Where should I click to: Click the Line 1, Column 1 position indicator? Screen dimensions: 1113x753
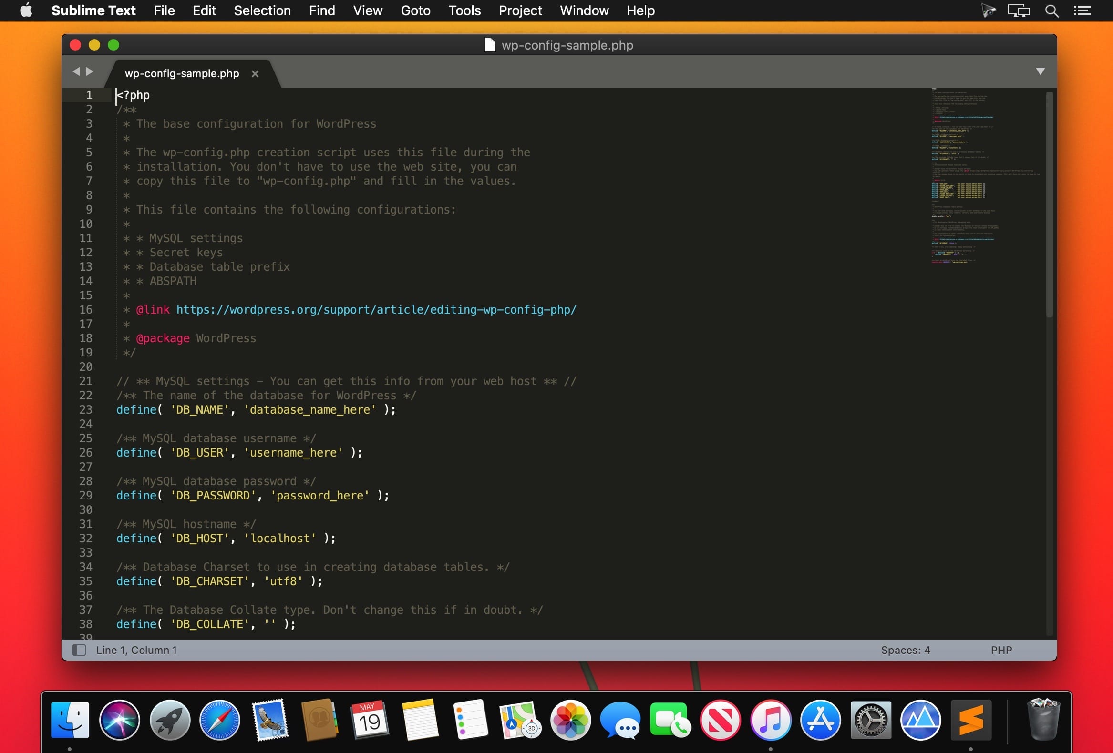136,650
